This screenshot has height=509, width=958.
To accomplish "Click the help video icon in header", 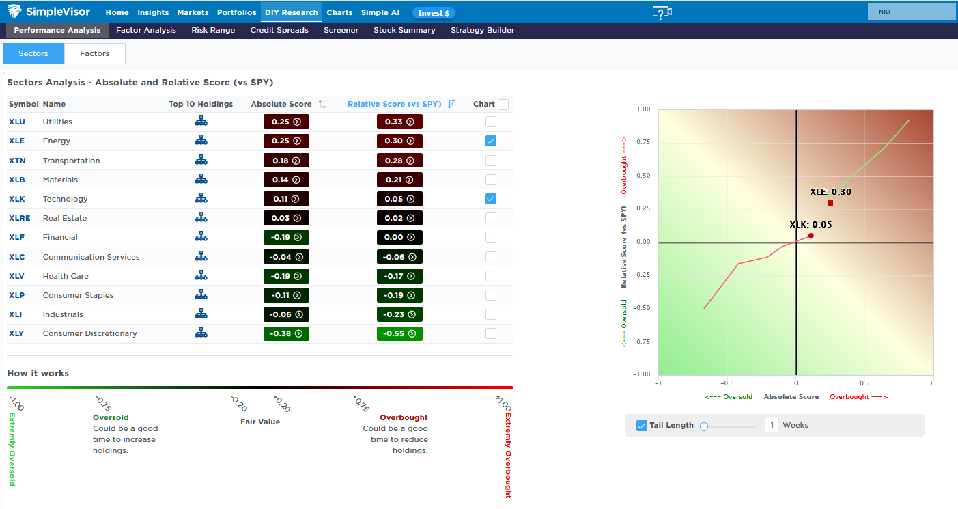I will [662, 12].
